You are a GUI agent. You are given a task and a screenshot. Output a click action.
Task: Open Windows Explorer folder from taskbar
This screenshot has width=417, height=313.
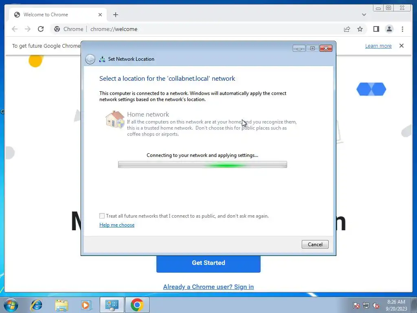pyautogui.click(x=61, y=305)
